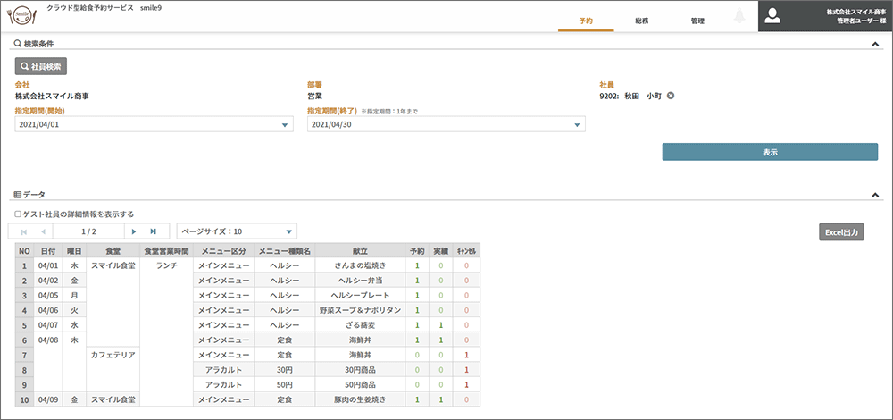Click the 曜日 column header
This screenshot has height=420, width=893.
coord(74,251)
